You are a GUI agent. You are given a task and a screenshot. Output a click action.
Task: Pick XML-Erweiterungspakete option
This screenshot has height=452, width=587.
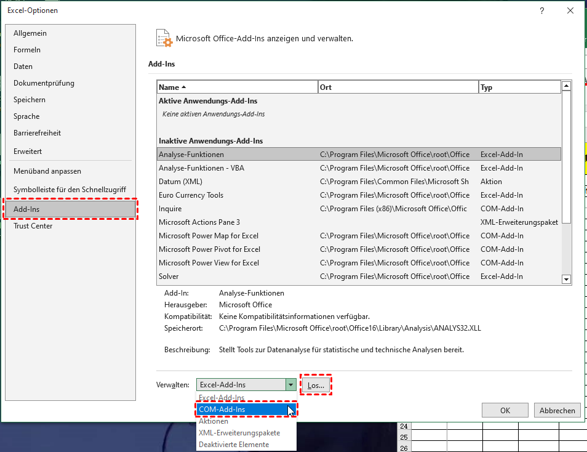tap(239, 433)
